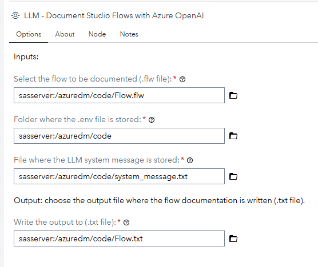
Task: Open the folder browser for the .env folder
Action: [233, 136]
